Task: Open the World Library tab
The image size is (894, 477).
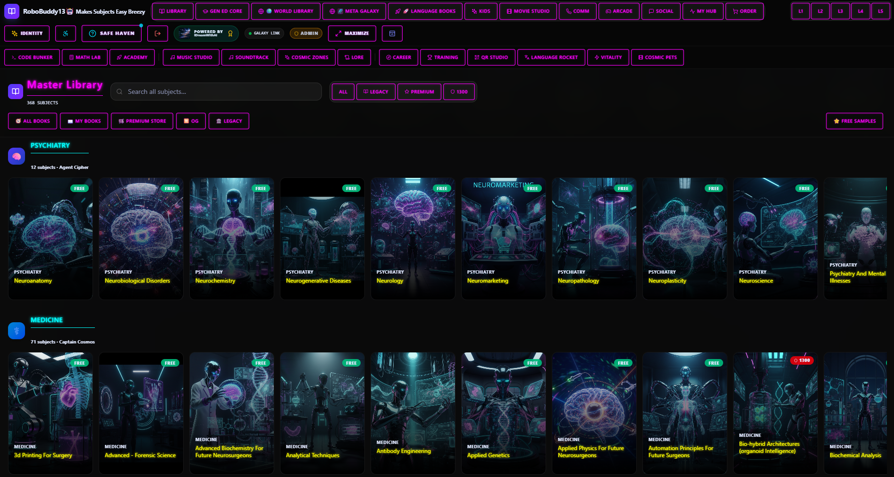Action: tap(286, 11)
